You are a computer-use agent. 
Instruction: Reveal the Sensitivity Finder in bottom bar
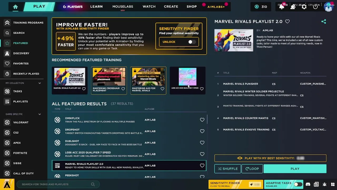point(236,184)
